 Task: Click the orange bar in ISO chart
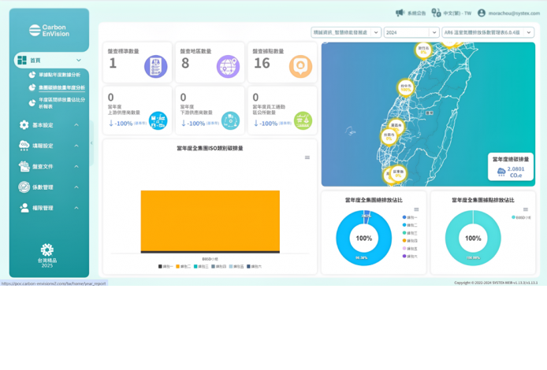coord(210,220)
